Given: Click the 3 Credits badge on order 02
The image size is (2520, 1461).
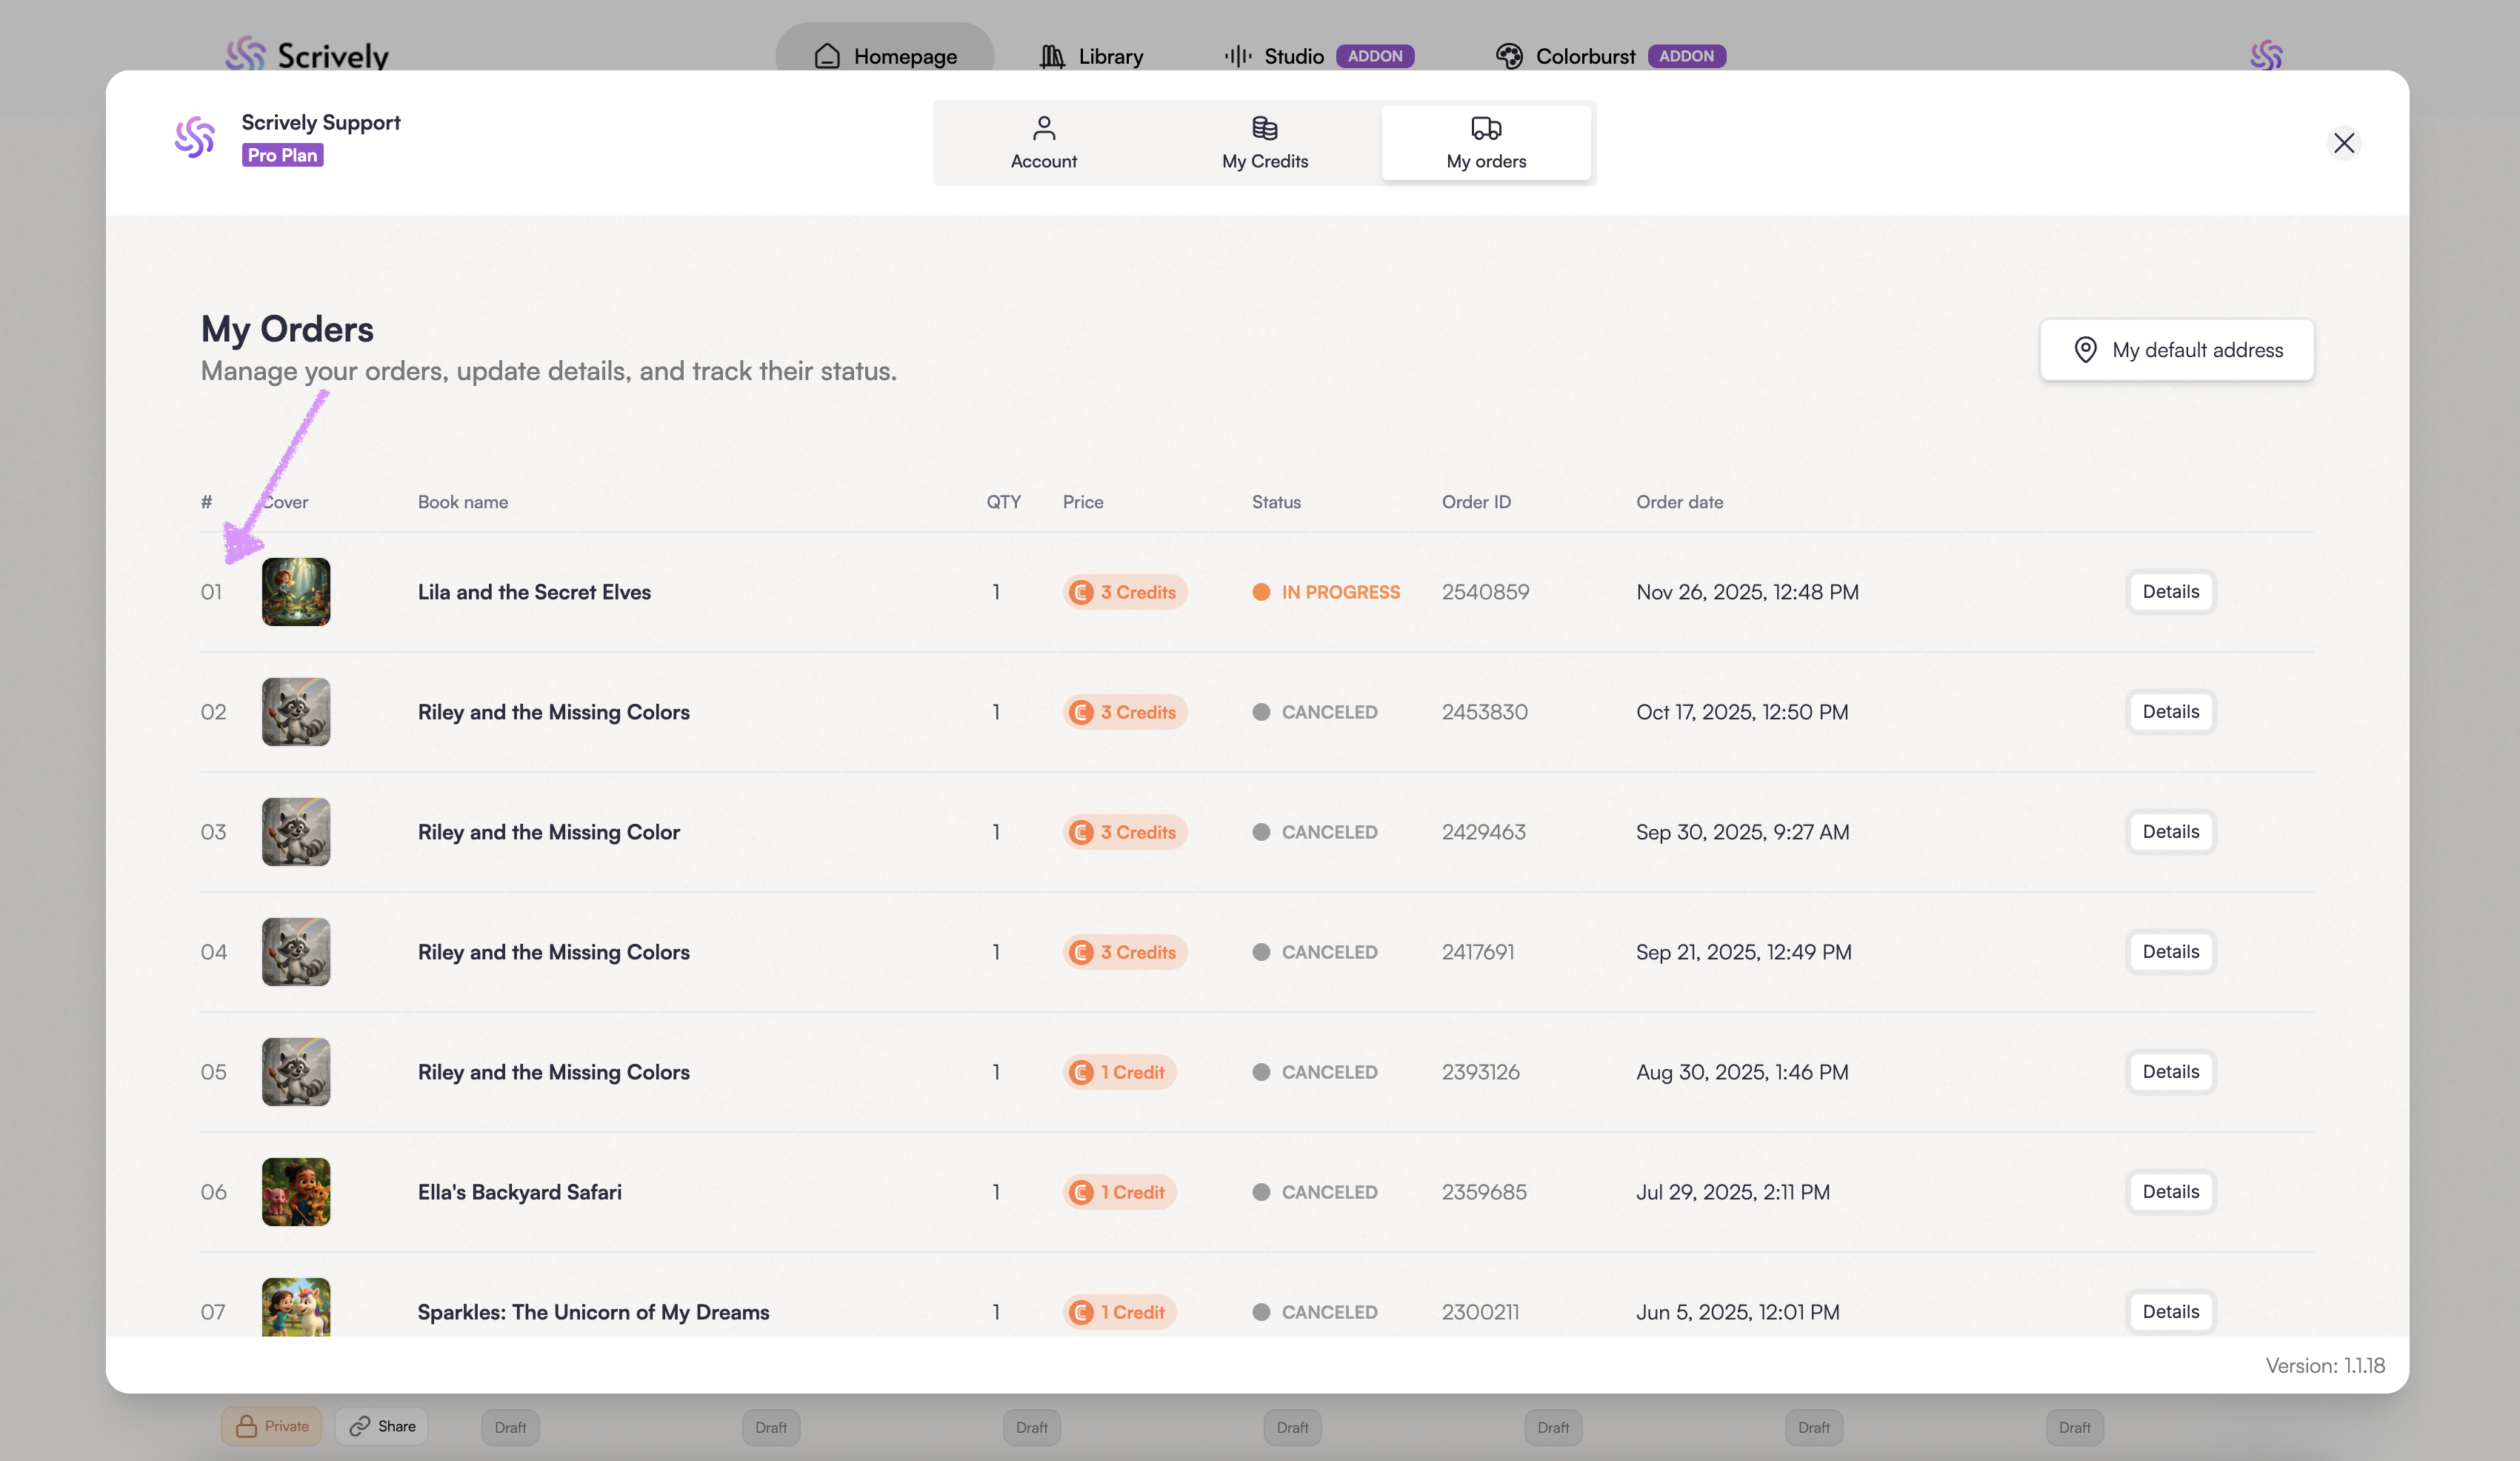Looking at the screenshot, I should point(1125,712).
